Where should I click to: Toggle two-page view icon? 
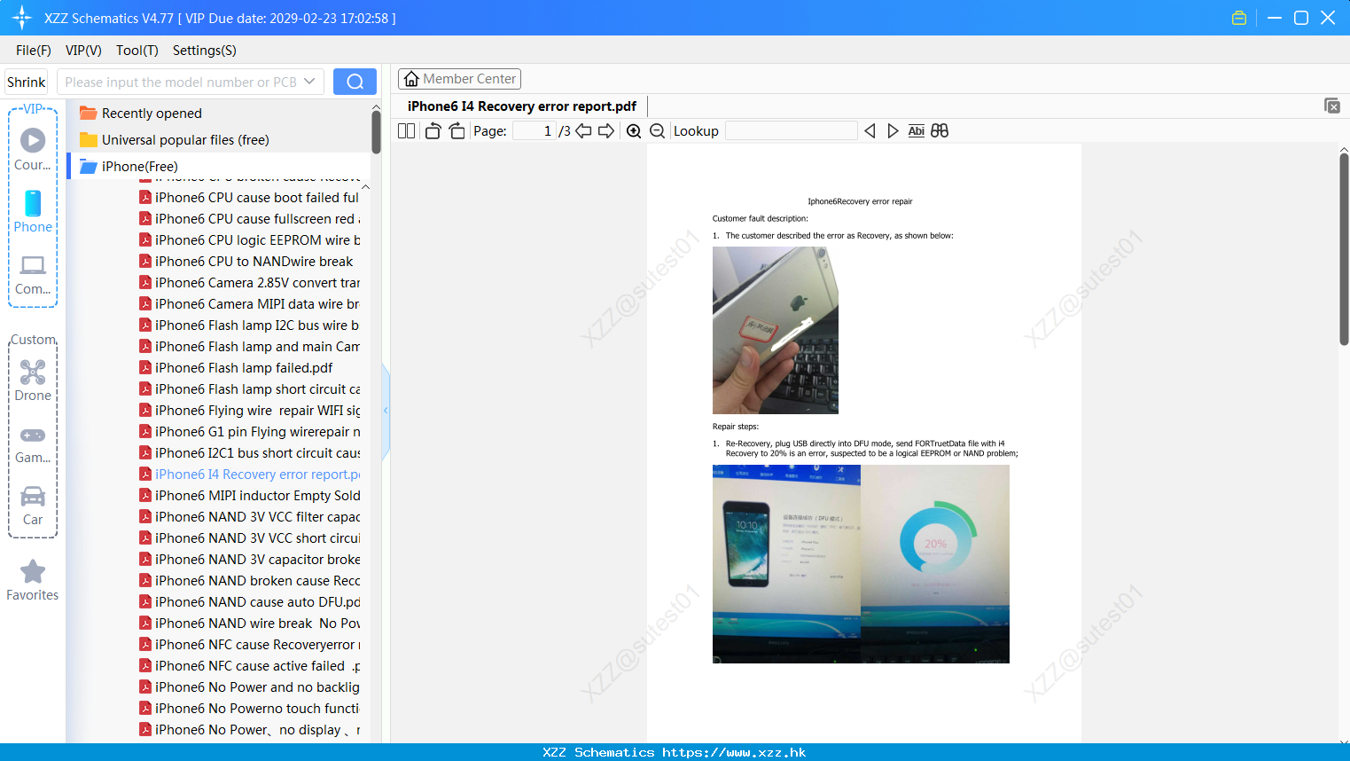[407, 130]
